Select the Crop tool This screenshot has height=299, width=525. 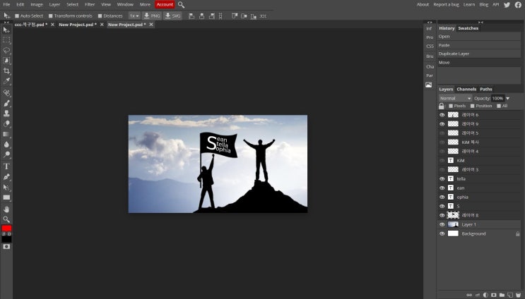pos(6,71)
